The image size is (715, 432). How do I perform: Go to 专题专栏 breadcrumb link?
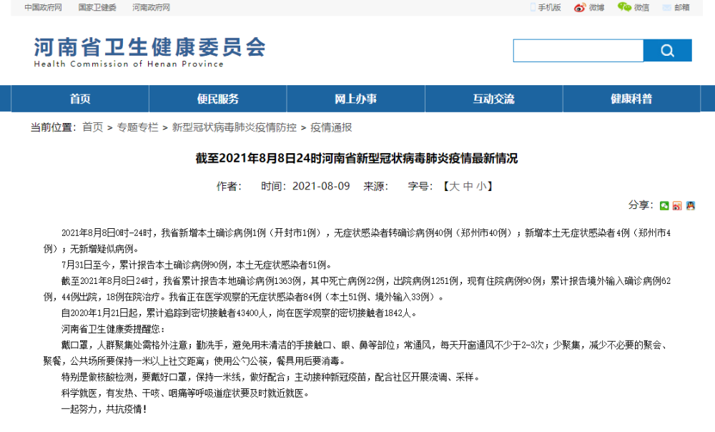pos(137,127)
